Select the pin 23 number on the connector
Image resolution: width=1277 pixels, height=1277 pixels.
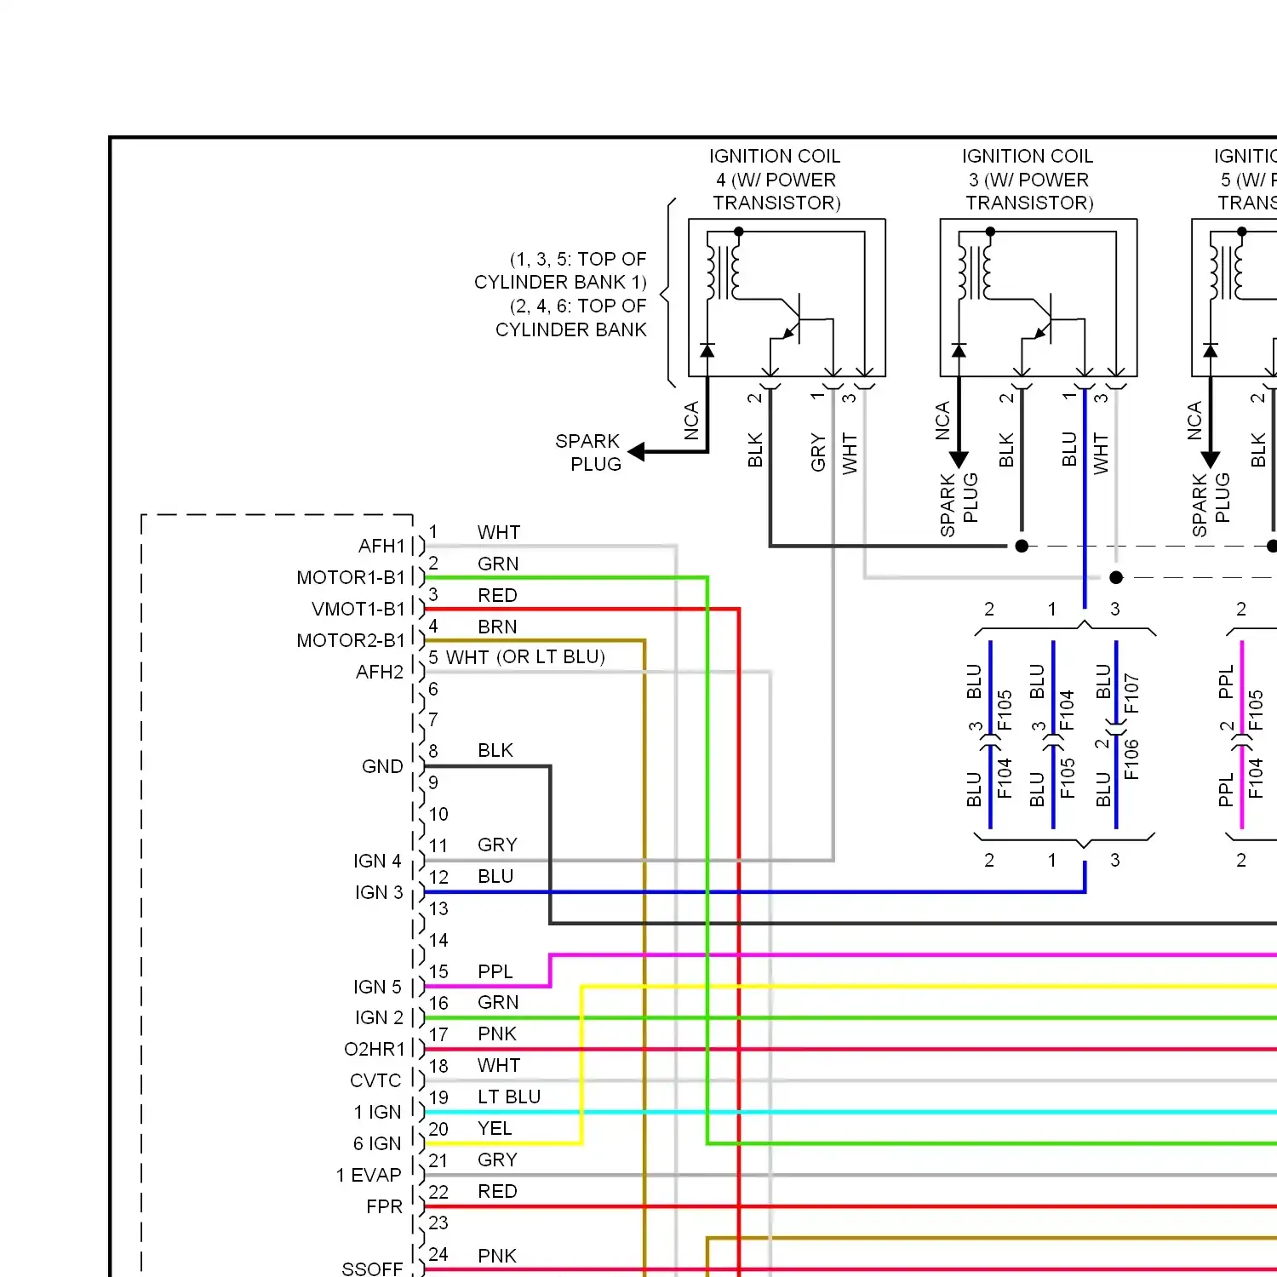pyautogui.click(x=438, y=1223)
